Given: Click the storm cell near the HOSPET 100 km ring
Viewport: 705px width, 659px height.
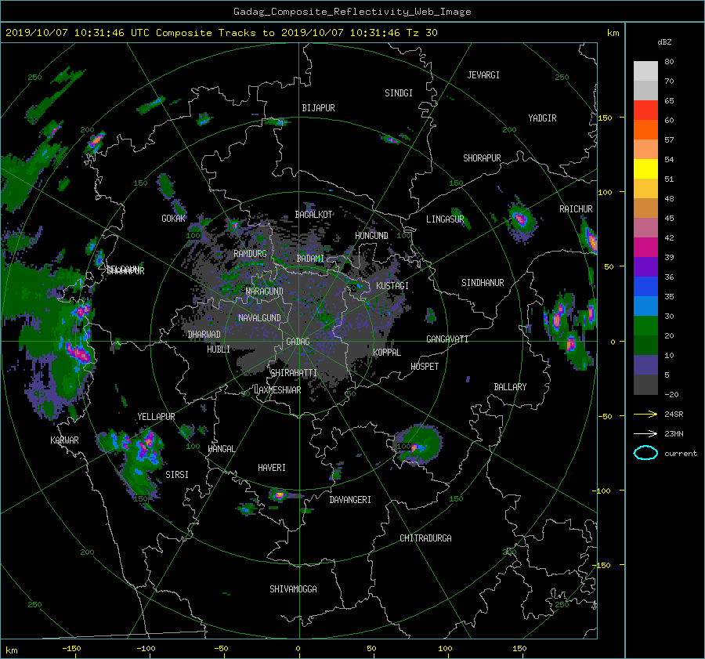Looking at the screenshot, I should point(418,445).
